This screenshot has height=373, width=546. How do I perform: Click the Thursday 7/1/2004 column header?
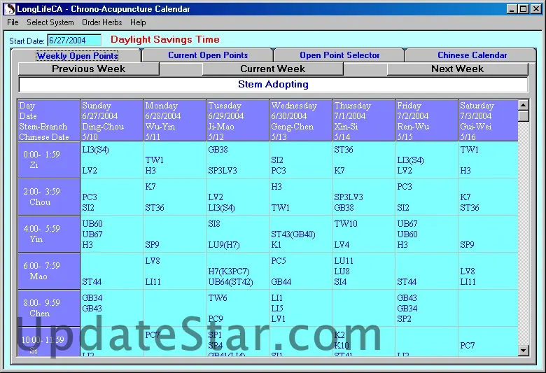363,120
